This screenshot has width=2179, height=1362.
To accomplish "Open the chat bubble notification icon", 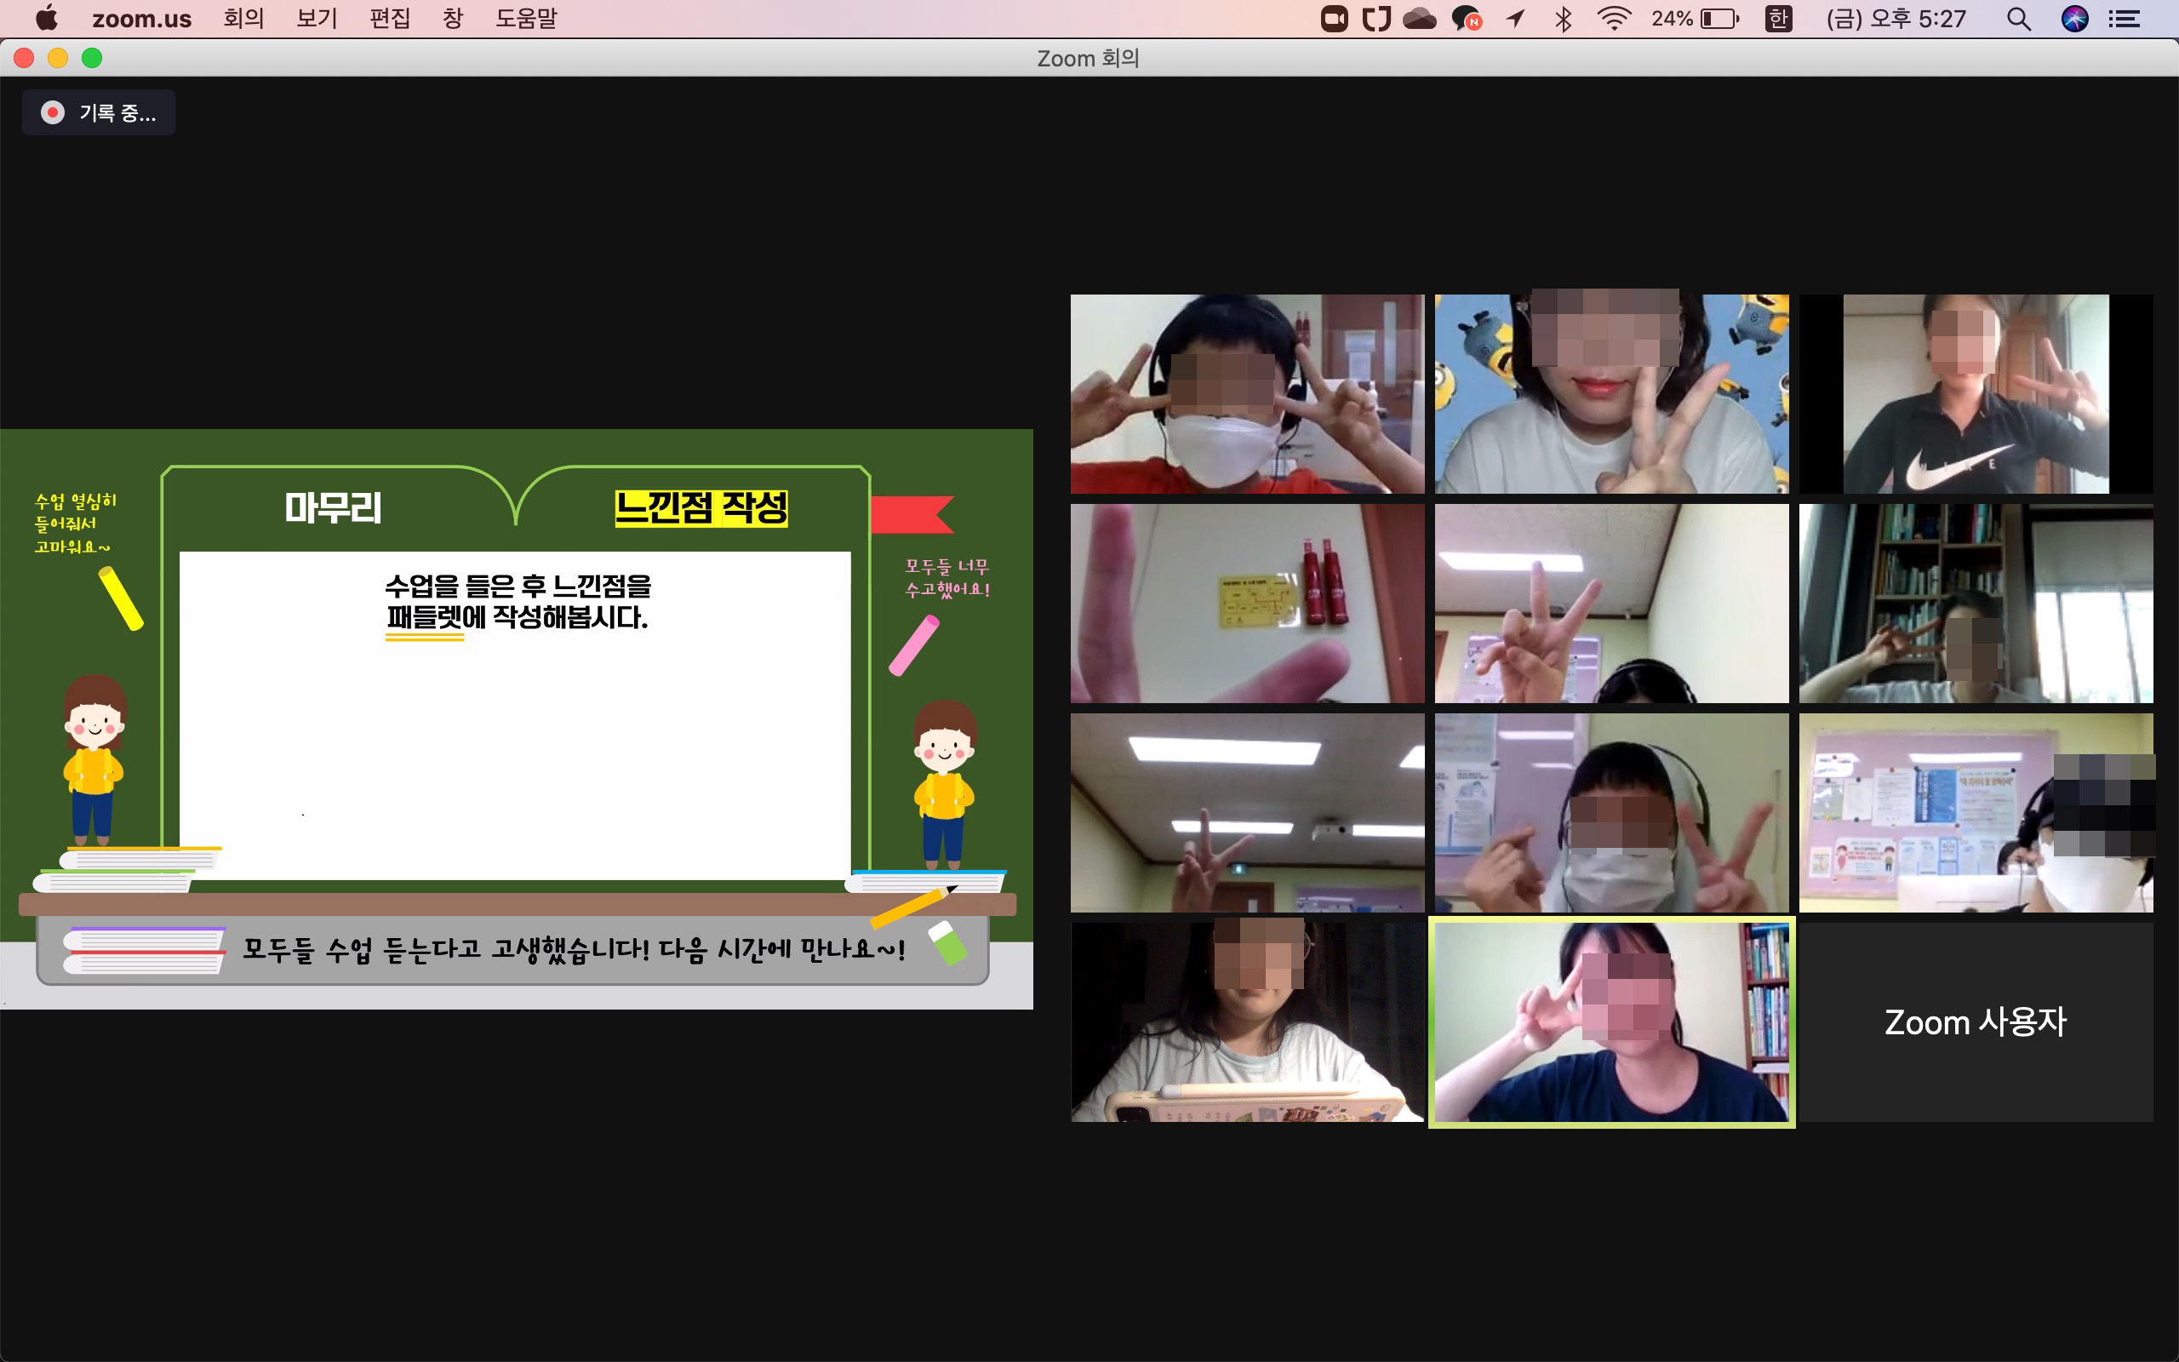I will [1466, 19].
